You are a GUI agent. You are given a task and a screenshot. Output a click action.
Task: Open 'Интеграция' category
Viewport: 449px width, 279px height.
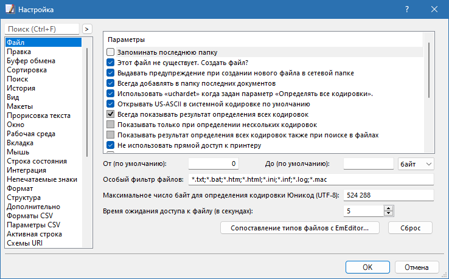pos(44,170)
